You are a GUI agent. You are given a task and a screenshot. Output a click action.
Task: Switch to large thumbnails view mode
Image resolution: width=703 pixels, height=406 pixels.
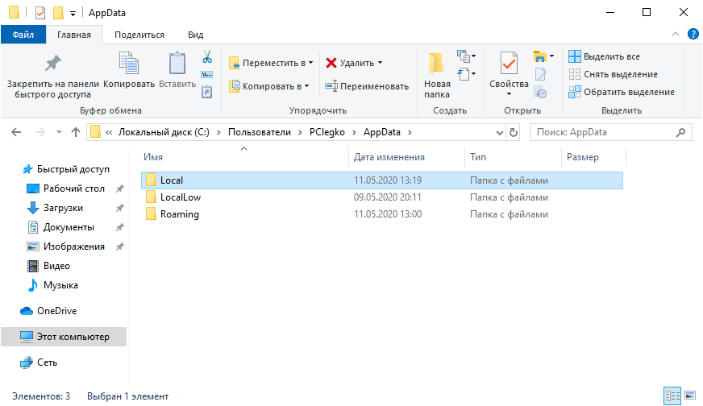[x=691, y=396]
